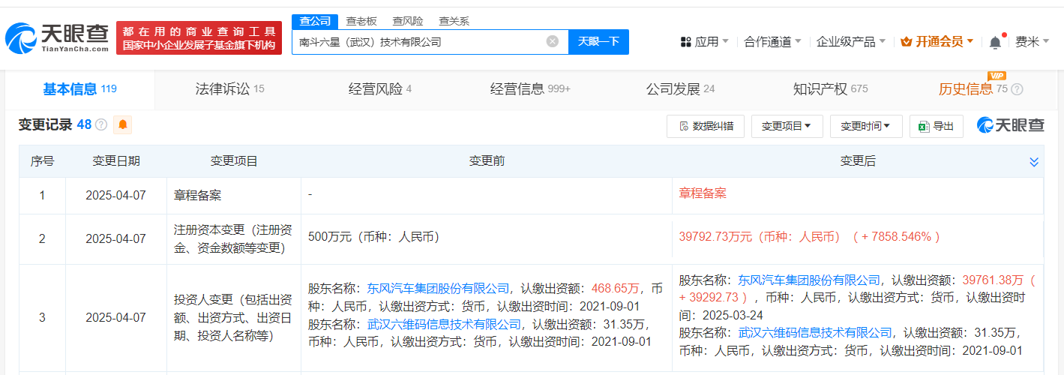Open the red 国家中小企业发展子基金 banner

tap(199, 38)
